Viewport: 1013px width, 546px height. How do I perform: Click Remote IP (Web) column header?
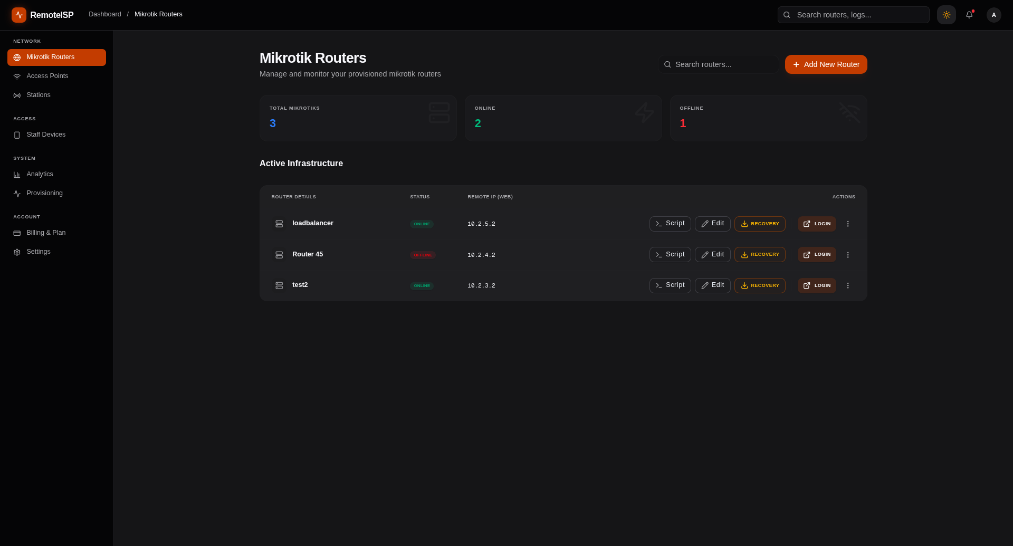(490, 197)
